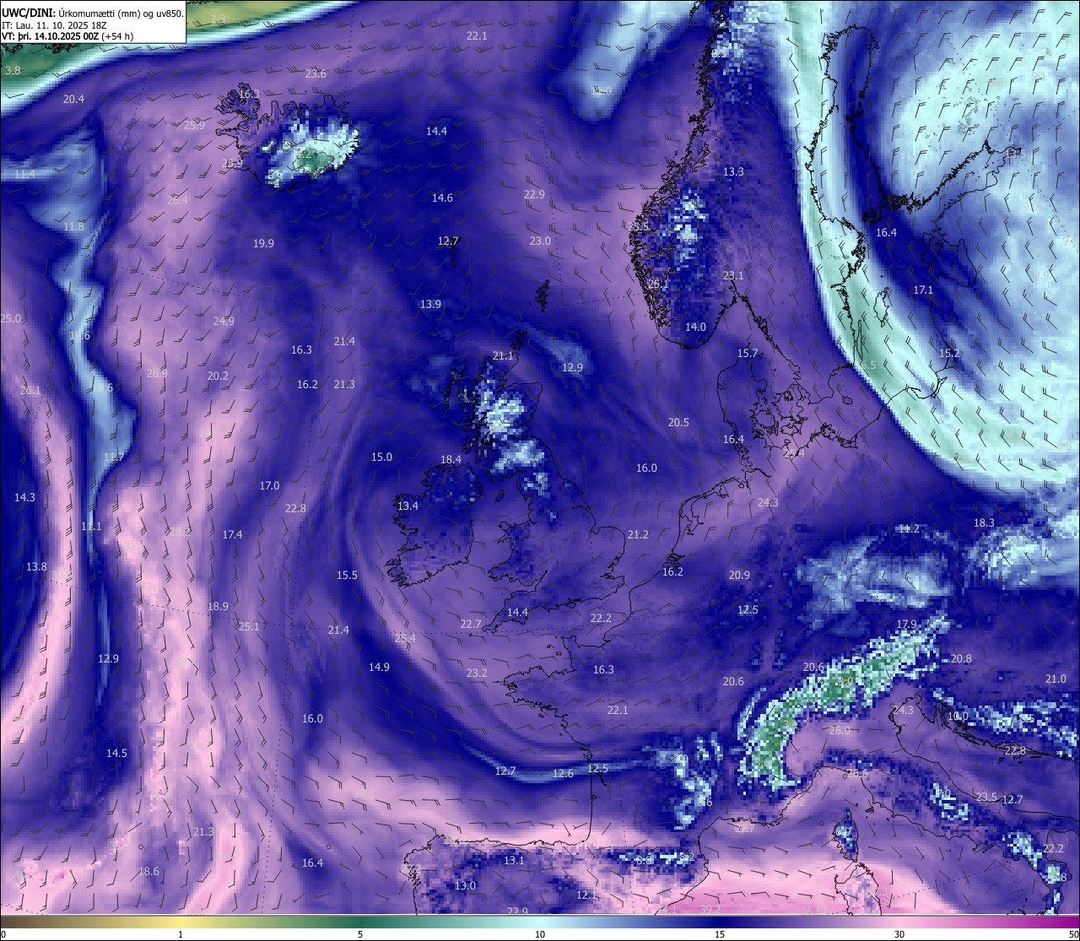Viewport: 1080px width, 941px height.
Task: Click the 17.4 value west of Ireland
Action: 232,535
